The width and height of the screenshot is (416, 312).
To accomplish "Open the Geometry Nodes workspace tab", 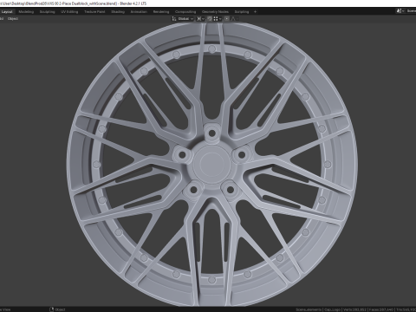I will pyautogui.click(x=215, y=12).
